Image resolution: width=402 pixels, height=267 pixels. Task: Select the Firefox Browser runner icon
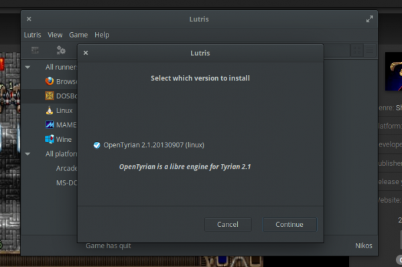(x=49, y=81)
